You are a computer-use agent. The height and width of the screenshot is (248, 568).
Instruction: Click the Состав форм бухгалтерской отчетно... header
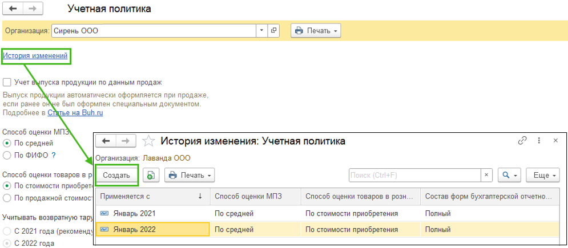(490, 196)
